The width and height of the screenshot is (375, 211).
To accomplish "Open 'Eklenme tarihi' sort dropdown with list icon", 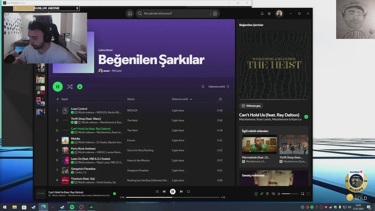I will click(x=219, y=87).
